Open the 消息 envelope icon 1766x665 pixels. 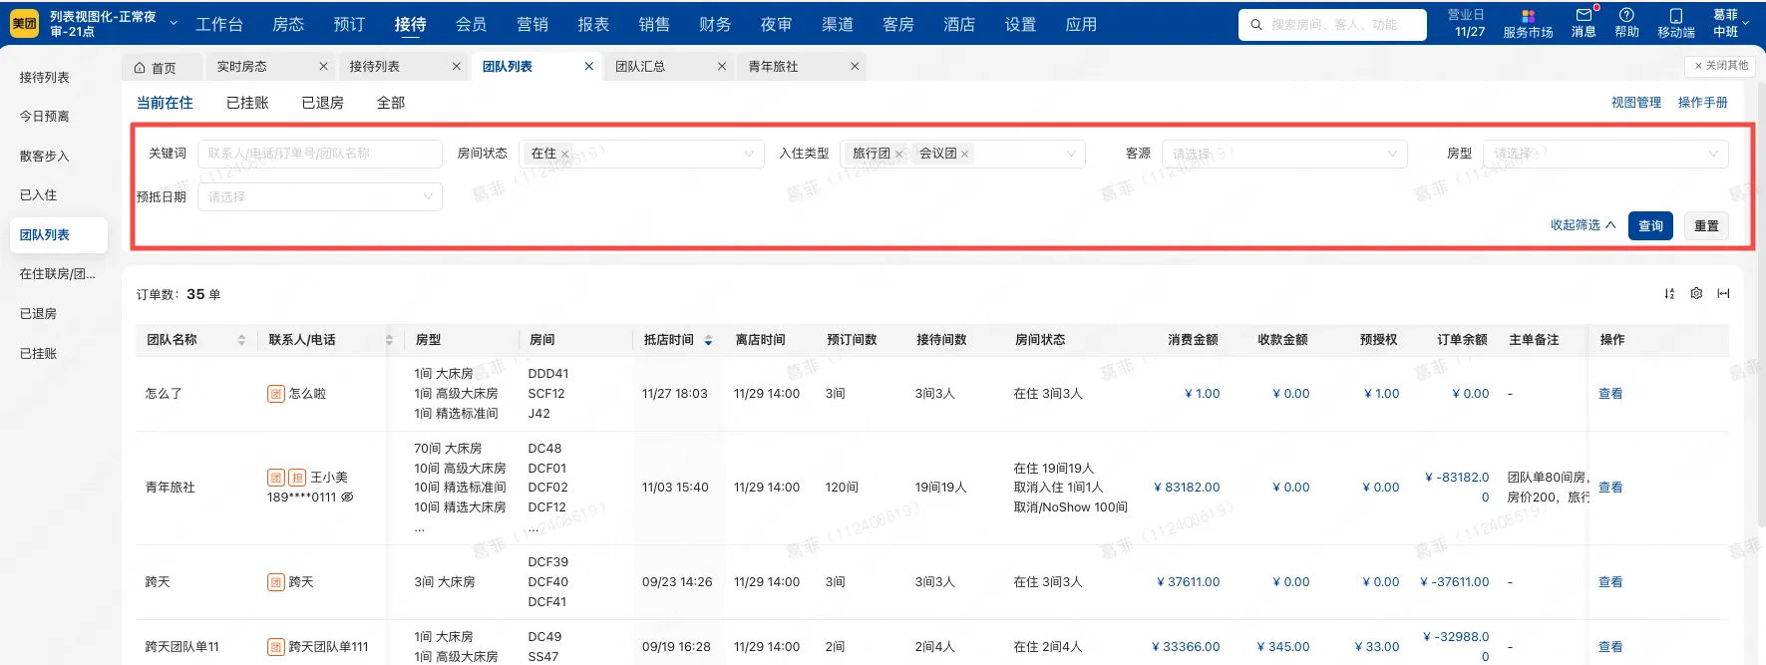[x=1584, y=16]
